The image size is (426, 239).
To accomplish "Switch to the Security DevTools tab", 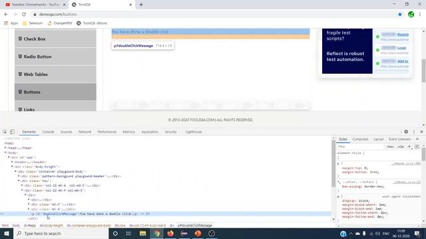I will click(x=170, y=131).
